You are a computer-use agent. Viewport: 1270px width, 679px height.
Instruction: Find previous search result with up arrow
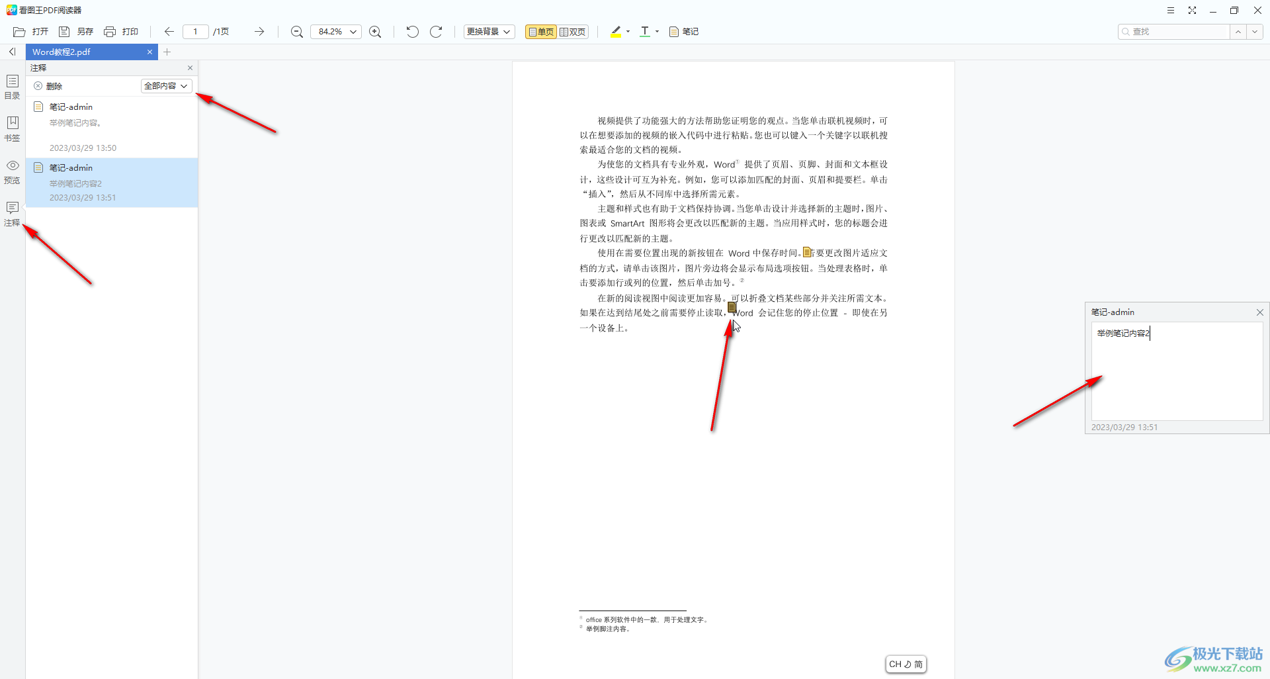pos(1238,32)
